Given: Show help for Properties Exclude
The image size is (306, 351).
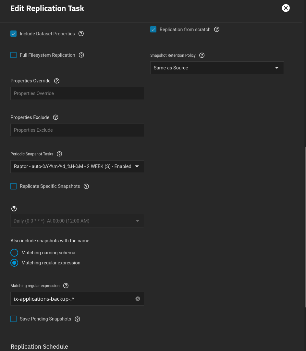Looking at the screenshot, I should click(55, 117).
